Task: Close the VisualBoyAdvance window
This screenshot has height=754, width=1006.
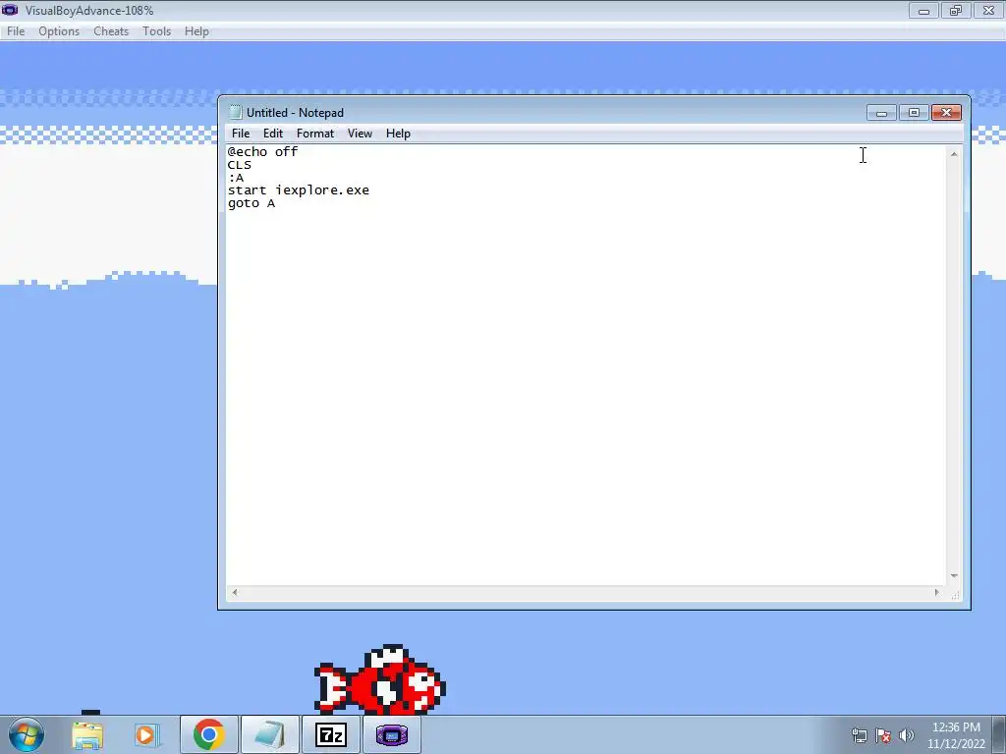Action: (988, 10)
